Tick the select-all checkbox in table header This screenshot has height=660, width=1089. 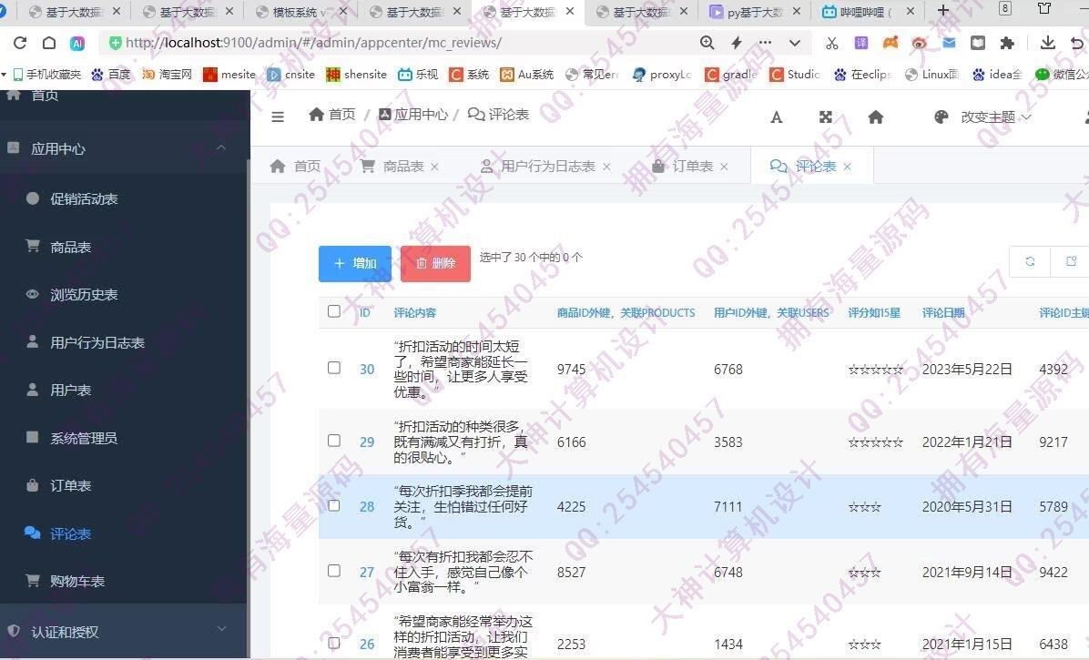pyautogui.click(x=334, y=311)
